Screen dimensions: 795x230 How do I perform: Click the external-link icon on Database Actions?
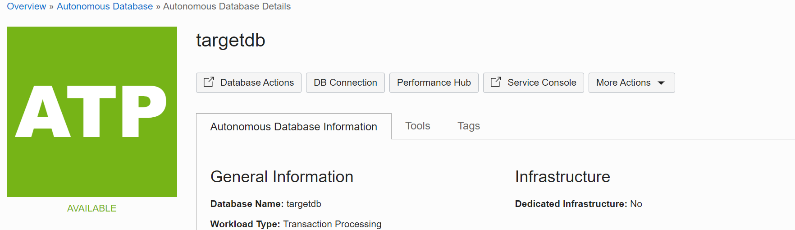pyautogui.click(x=209, y=82)
